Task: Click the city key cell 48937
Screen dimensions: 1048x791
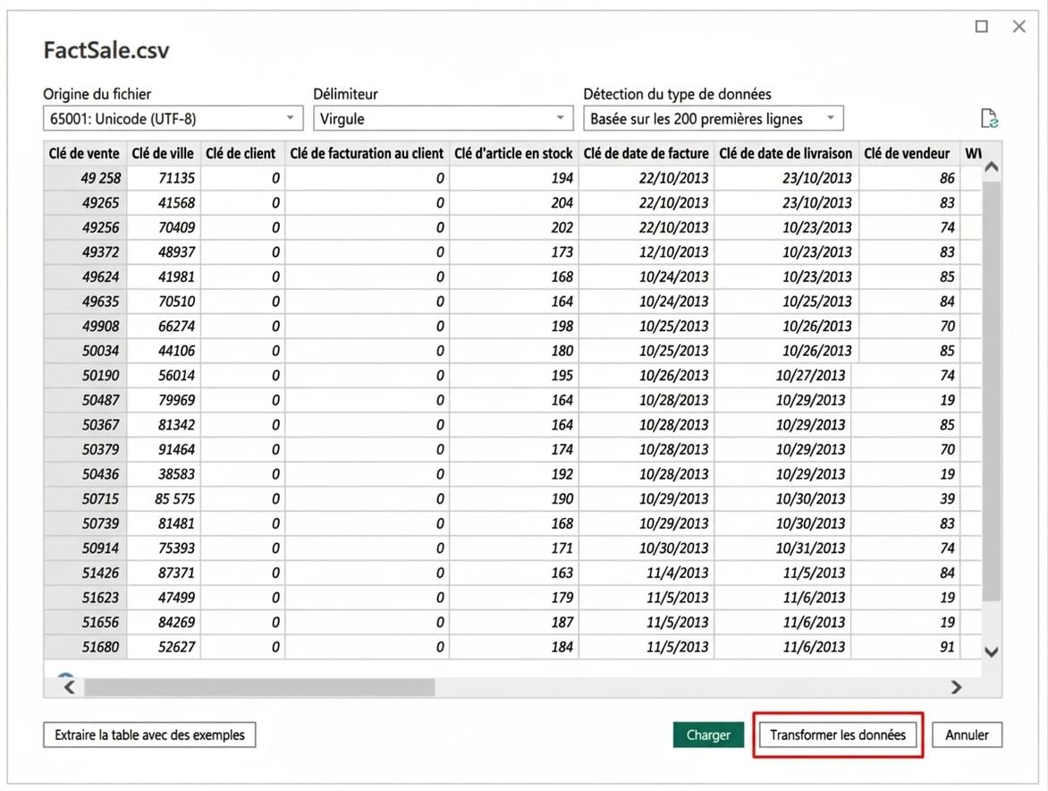Action: pos(164,252)
